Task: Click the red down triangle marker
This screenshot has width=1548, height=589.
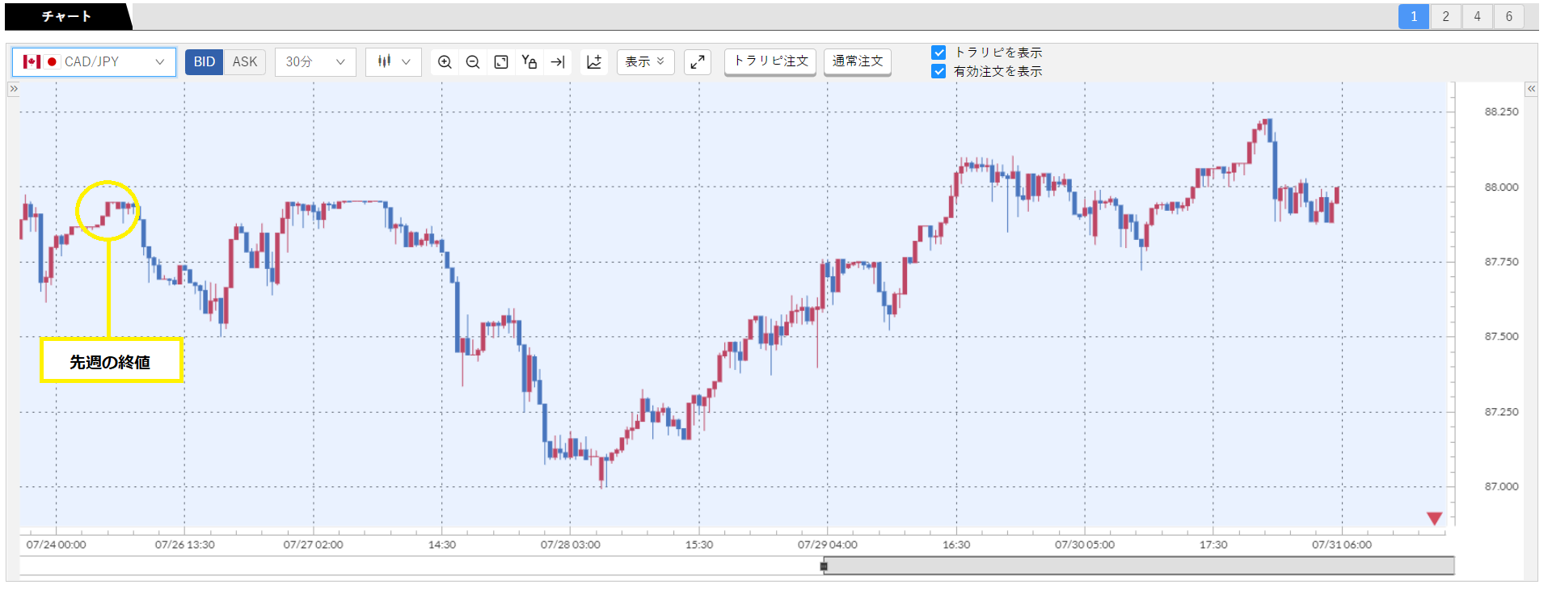Action: 1435,519
